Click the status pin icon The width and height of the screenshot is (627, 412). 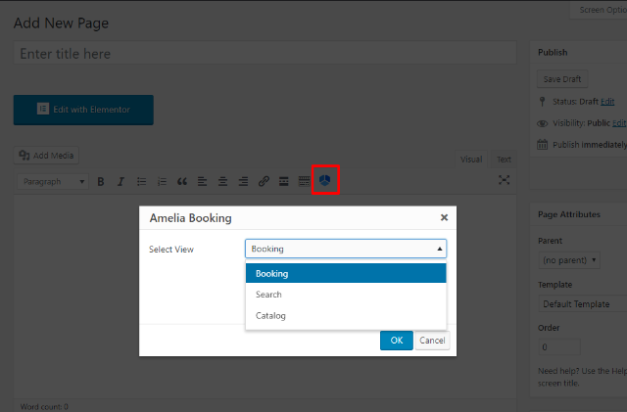tap(542, 102)
